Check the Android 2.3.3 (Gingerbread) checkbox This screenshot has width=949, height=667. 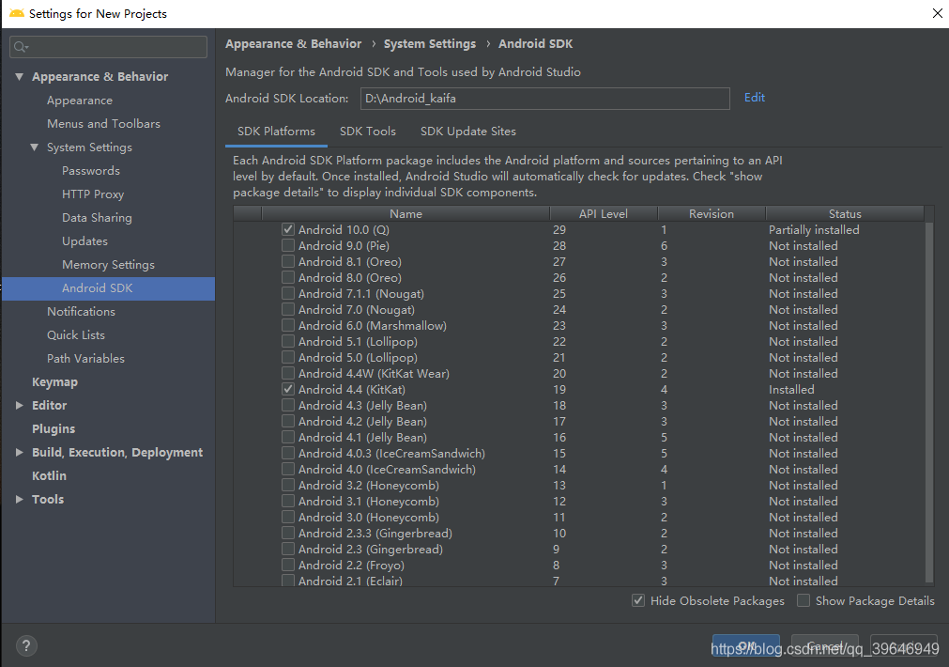(288, 533)
